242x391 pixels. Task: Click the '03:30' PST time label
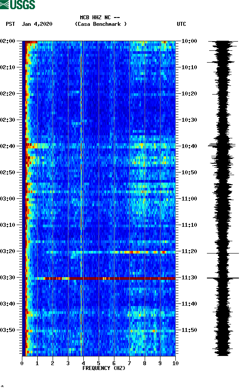coord(7,278)
